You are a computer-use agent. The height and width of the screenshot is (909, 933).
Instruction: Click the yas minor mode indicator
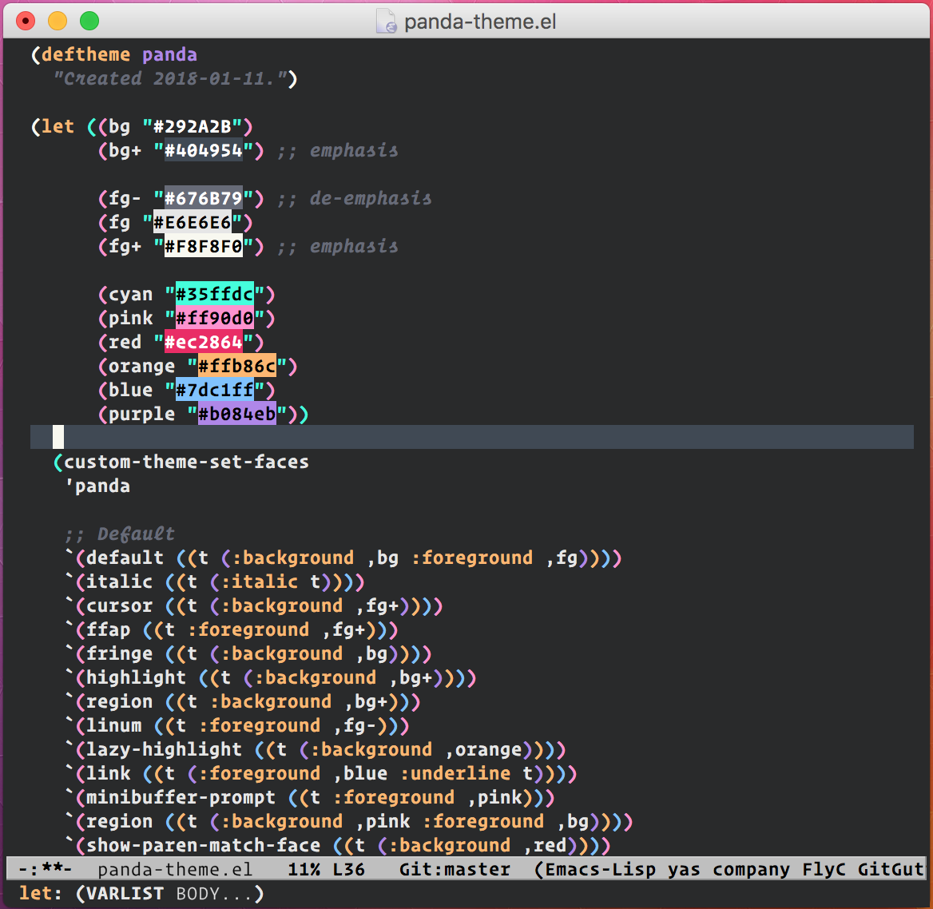pyautogui.click(x=685, y=870)
